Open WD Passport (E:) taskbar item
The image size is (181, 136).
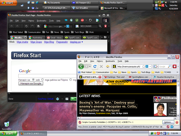pos(85,3)
